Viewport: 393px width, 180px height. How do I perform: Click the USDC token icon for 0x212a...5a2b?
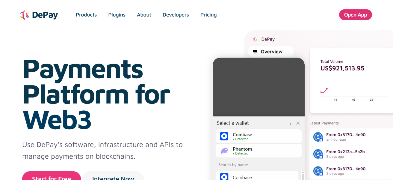pyautogui.click(x=318, y=154)
